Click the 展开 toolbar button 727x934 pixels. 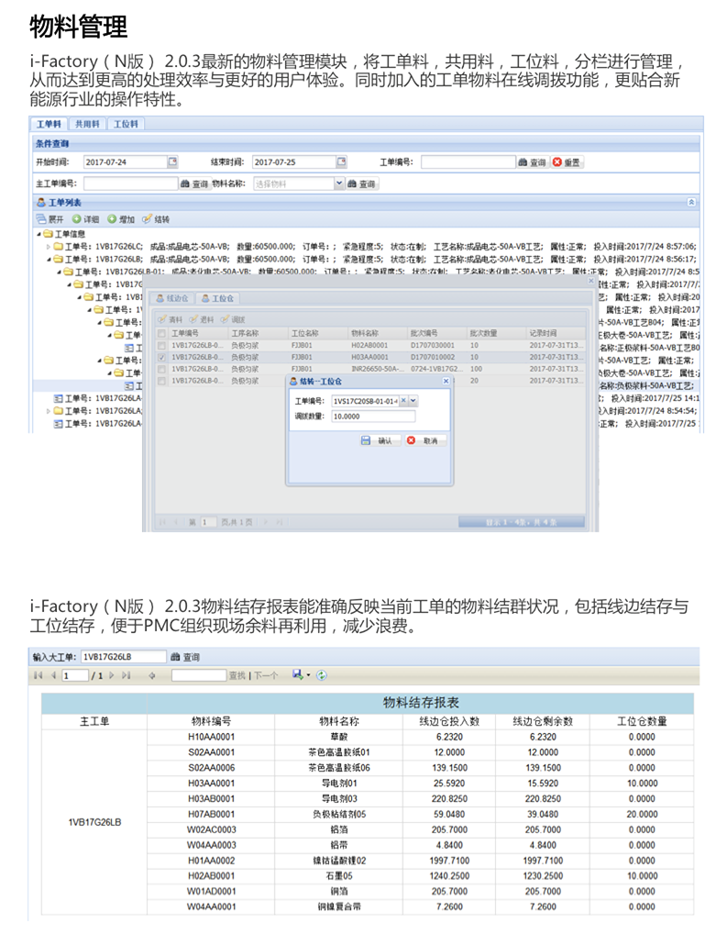50,219
